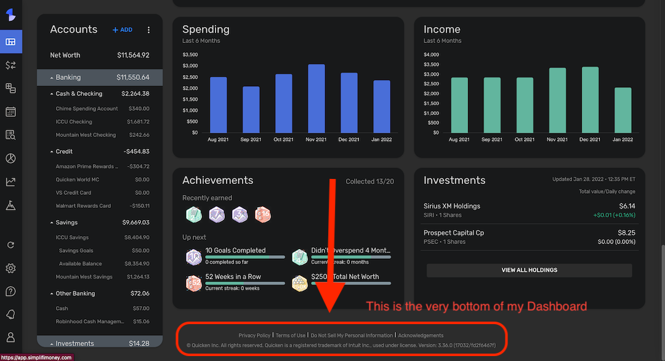The width and height of the screenshot is (665, 361).
Task: Open the Reports magnifier icon in sidebar
Action: click(x=10, y=135)
